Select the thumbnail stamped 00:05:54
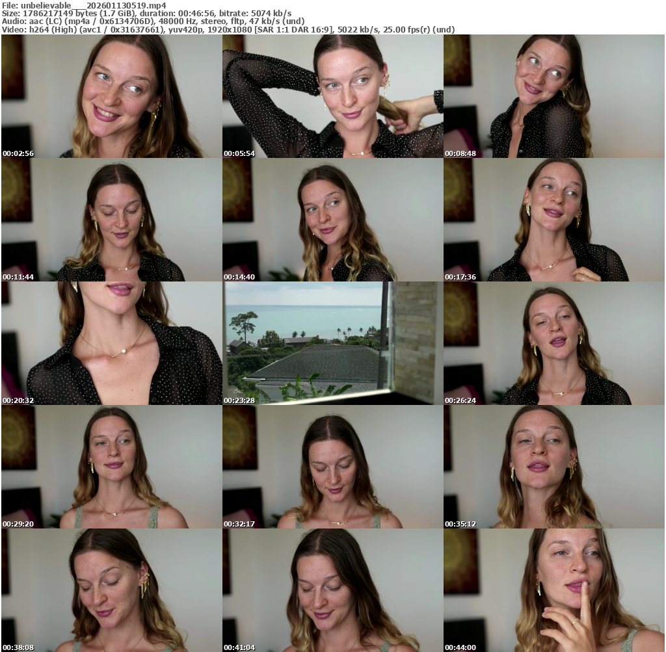666x652 pixels. click(333, 96)
